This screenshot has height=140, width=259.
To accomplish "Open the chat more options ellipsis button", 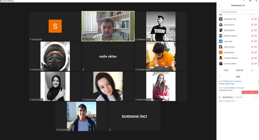I will [256, 97].
